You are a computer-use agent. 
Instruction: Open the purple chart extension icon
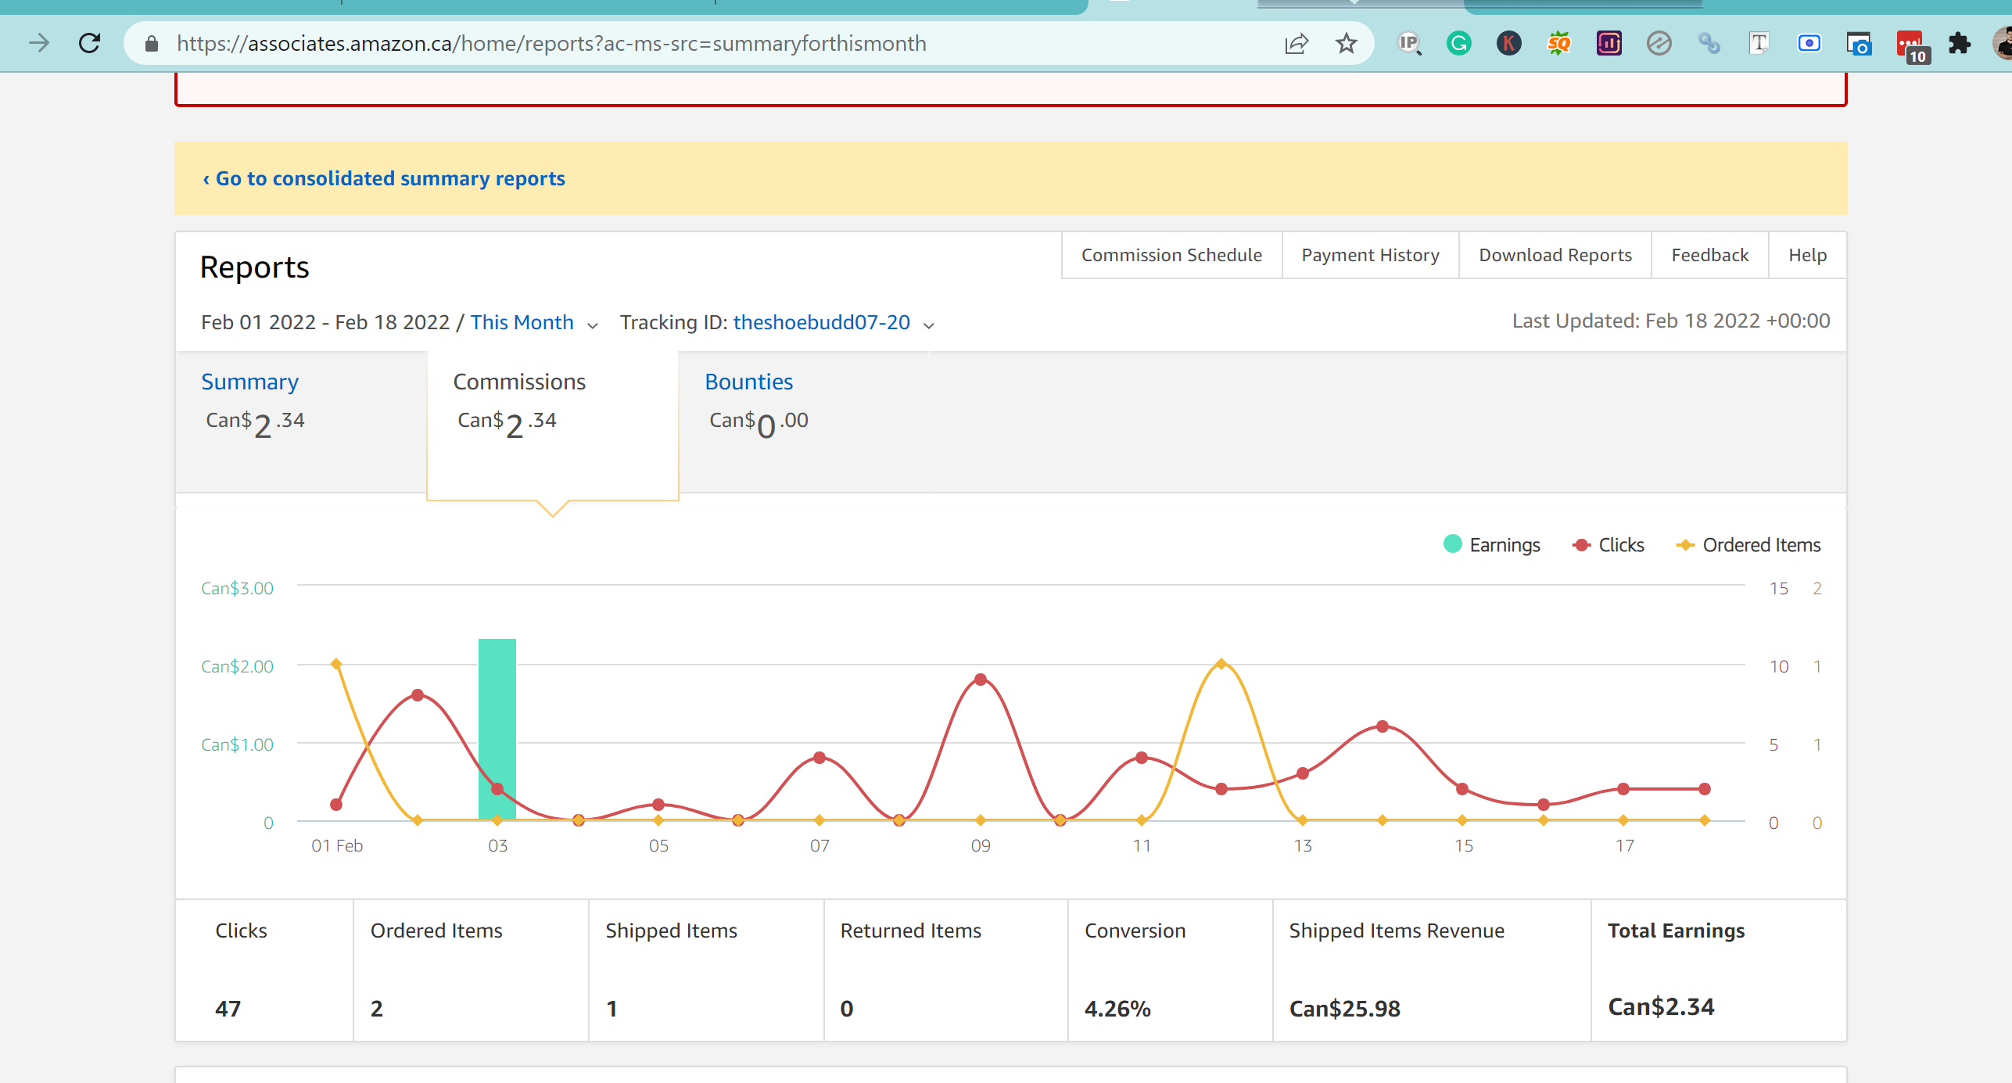click(1609, 43)
